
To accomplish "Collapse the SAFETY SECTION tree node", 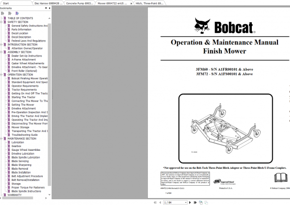I will coord(1,22).
